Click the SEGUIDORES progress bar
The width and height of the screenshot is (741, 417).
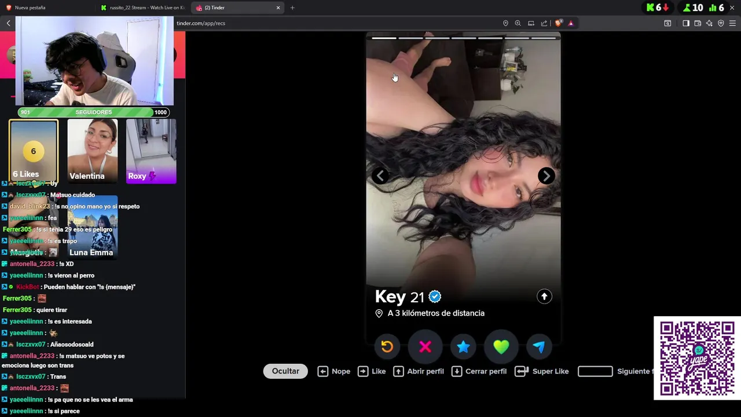click(x=93, y=112)
